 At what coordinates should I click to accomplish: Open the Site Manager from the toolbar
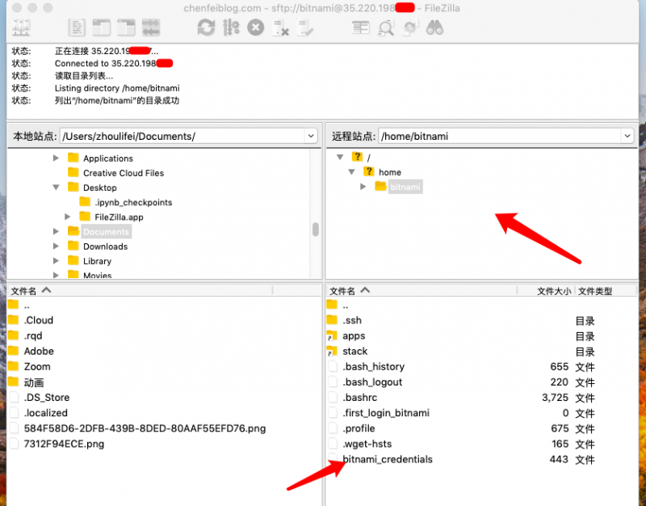click(21, 28)
